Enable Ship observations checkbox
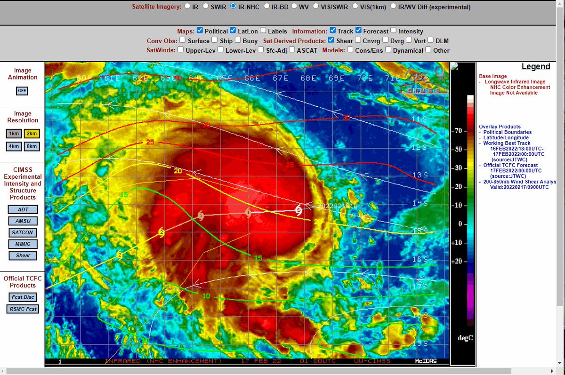Viewport: 565px width, 375px height. pos(215,40)
